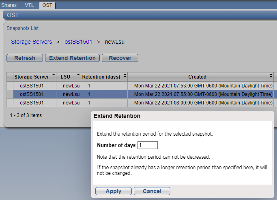Apply the extended retention setting
This screenshot has height=200, width=277.
[x=113, y=191]
